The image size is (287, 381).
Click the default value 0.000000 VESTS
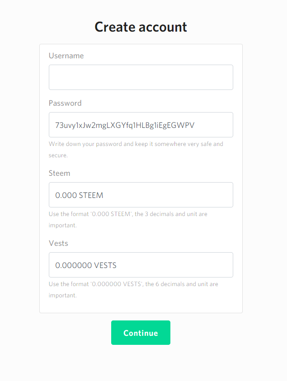tap(85, 265)
